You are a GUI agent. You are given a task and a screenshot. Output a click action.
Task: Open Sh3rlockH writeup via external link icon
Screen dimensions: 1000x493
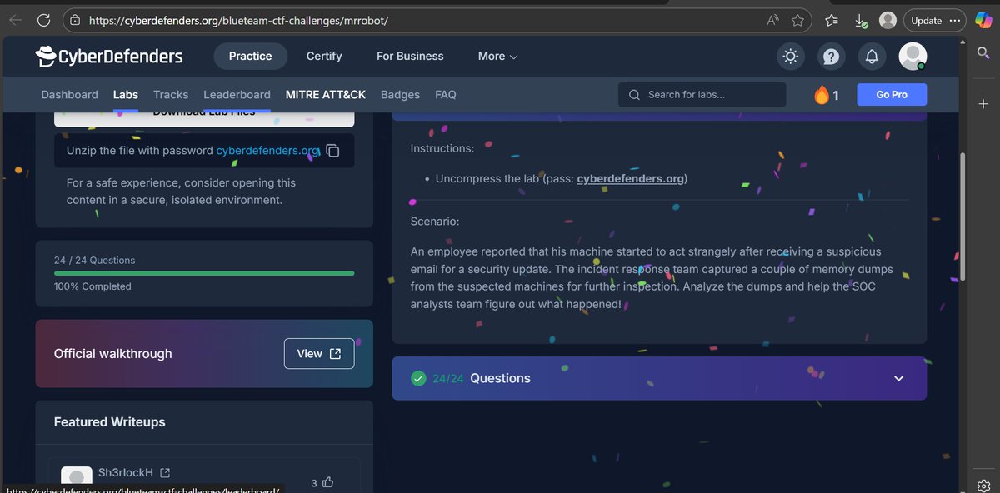click(166, 471)
